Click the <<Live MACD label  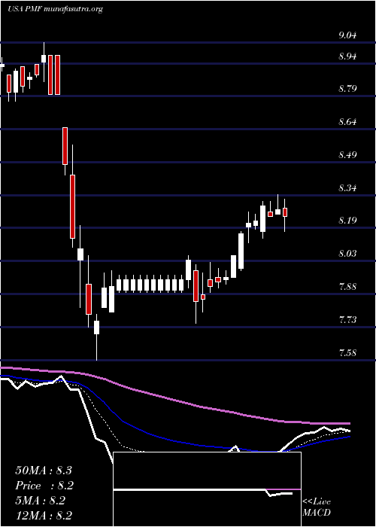pos(317,507)
